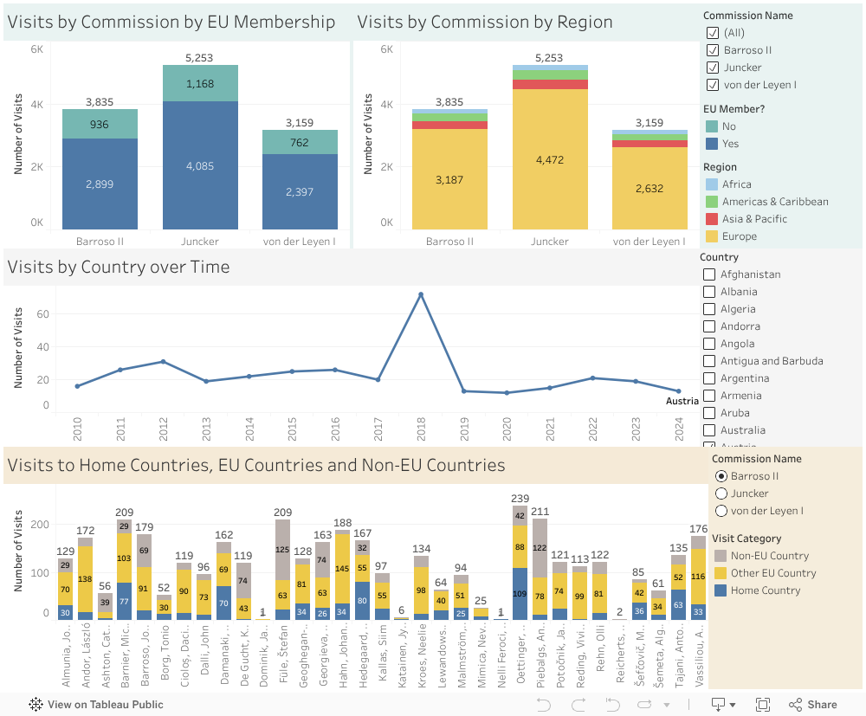Click the yellow Europe color swatch in the legend
This screenshot has height=716, width=866.
pyautogui.click(x=711, y=235)
